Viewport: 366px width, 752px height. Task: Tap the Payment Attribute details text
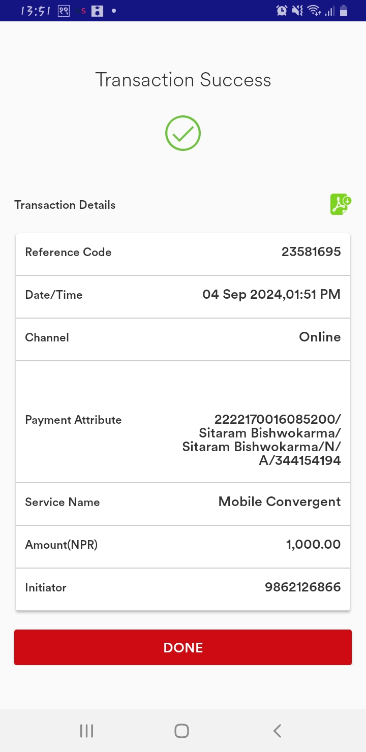(x=262, y=440)
